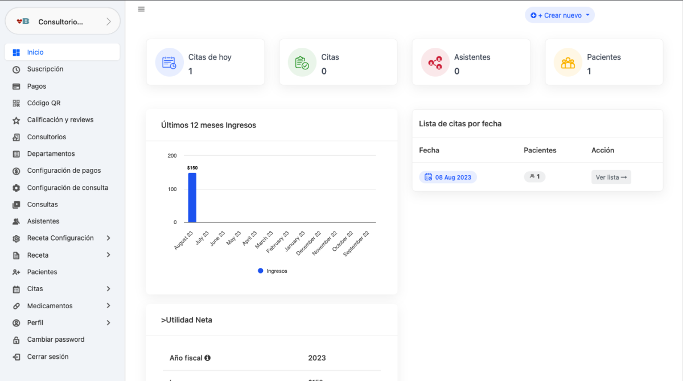Image resolution: width=683 pixels, height=381 pixels.
Task: Expand the Receta Configuración submenu arrow
Action: (x=108, y=238)
